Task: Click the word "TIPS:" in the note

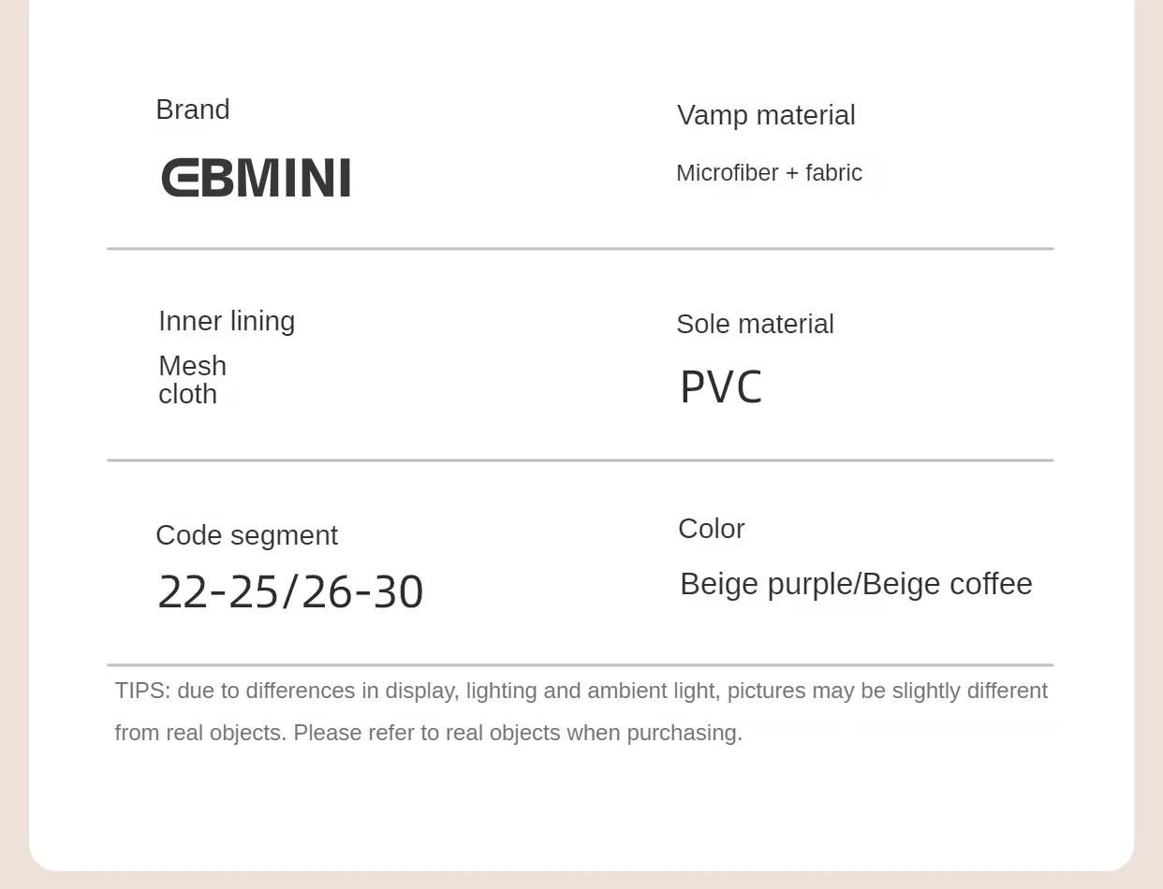Action: pos(142,691)
